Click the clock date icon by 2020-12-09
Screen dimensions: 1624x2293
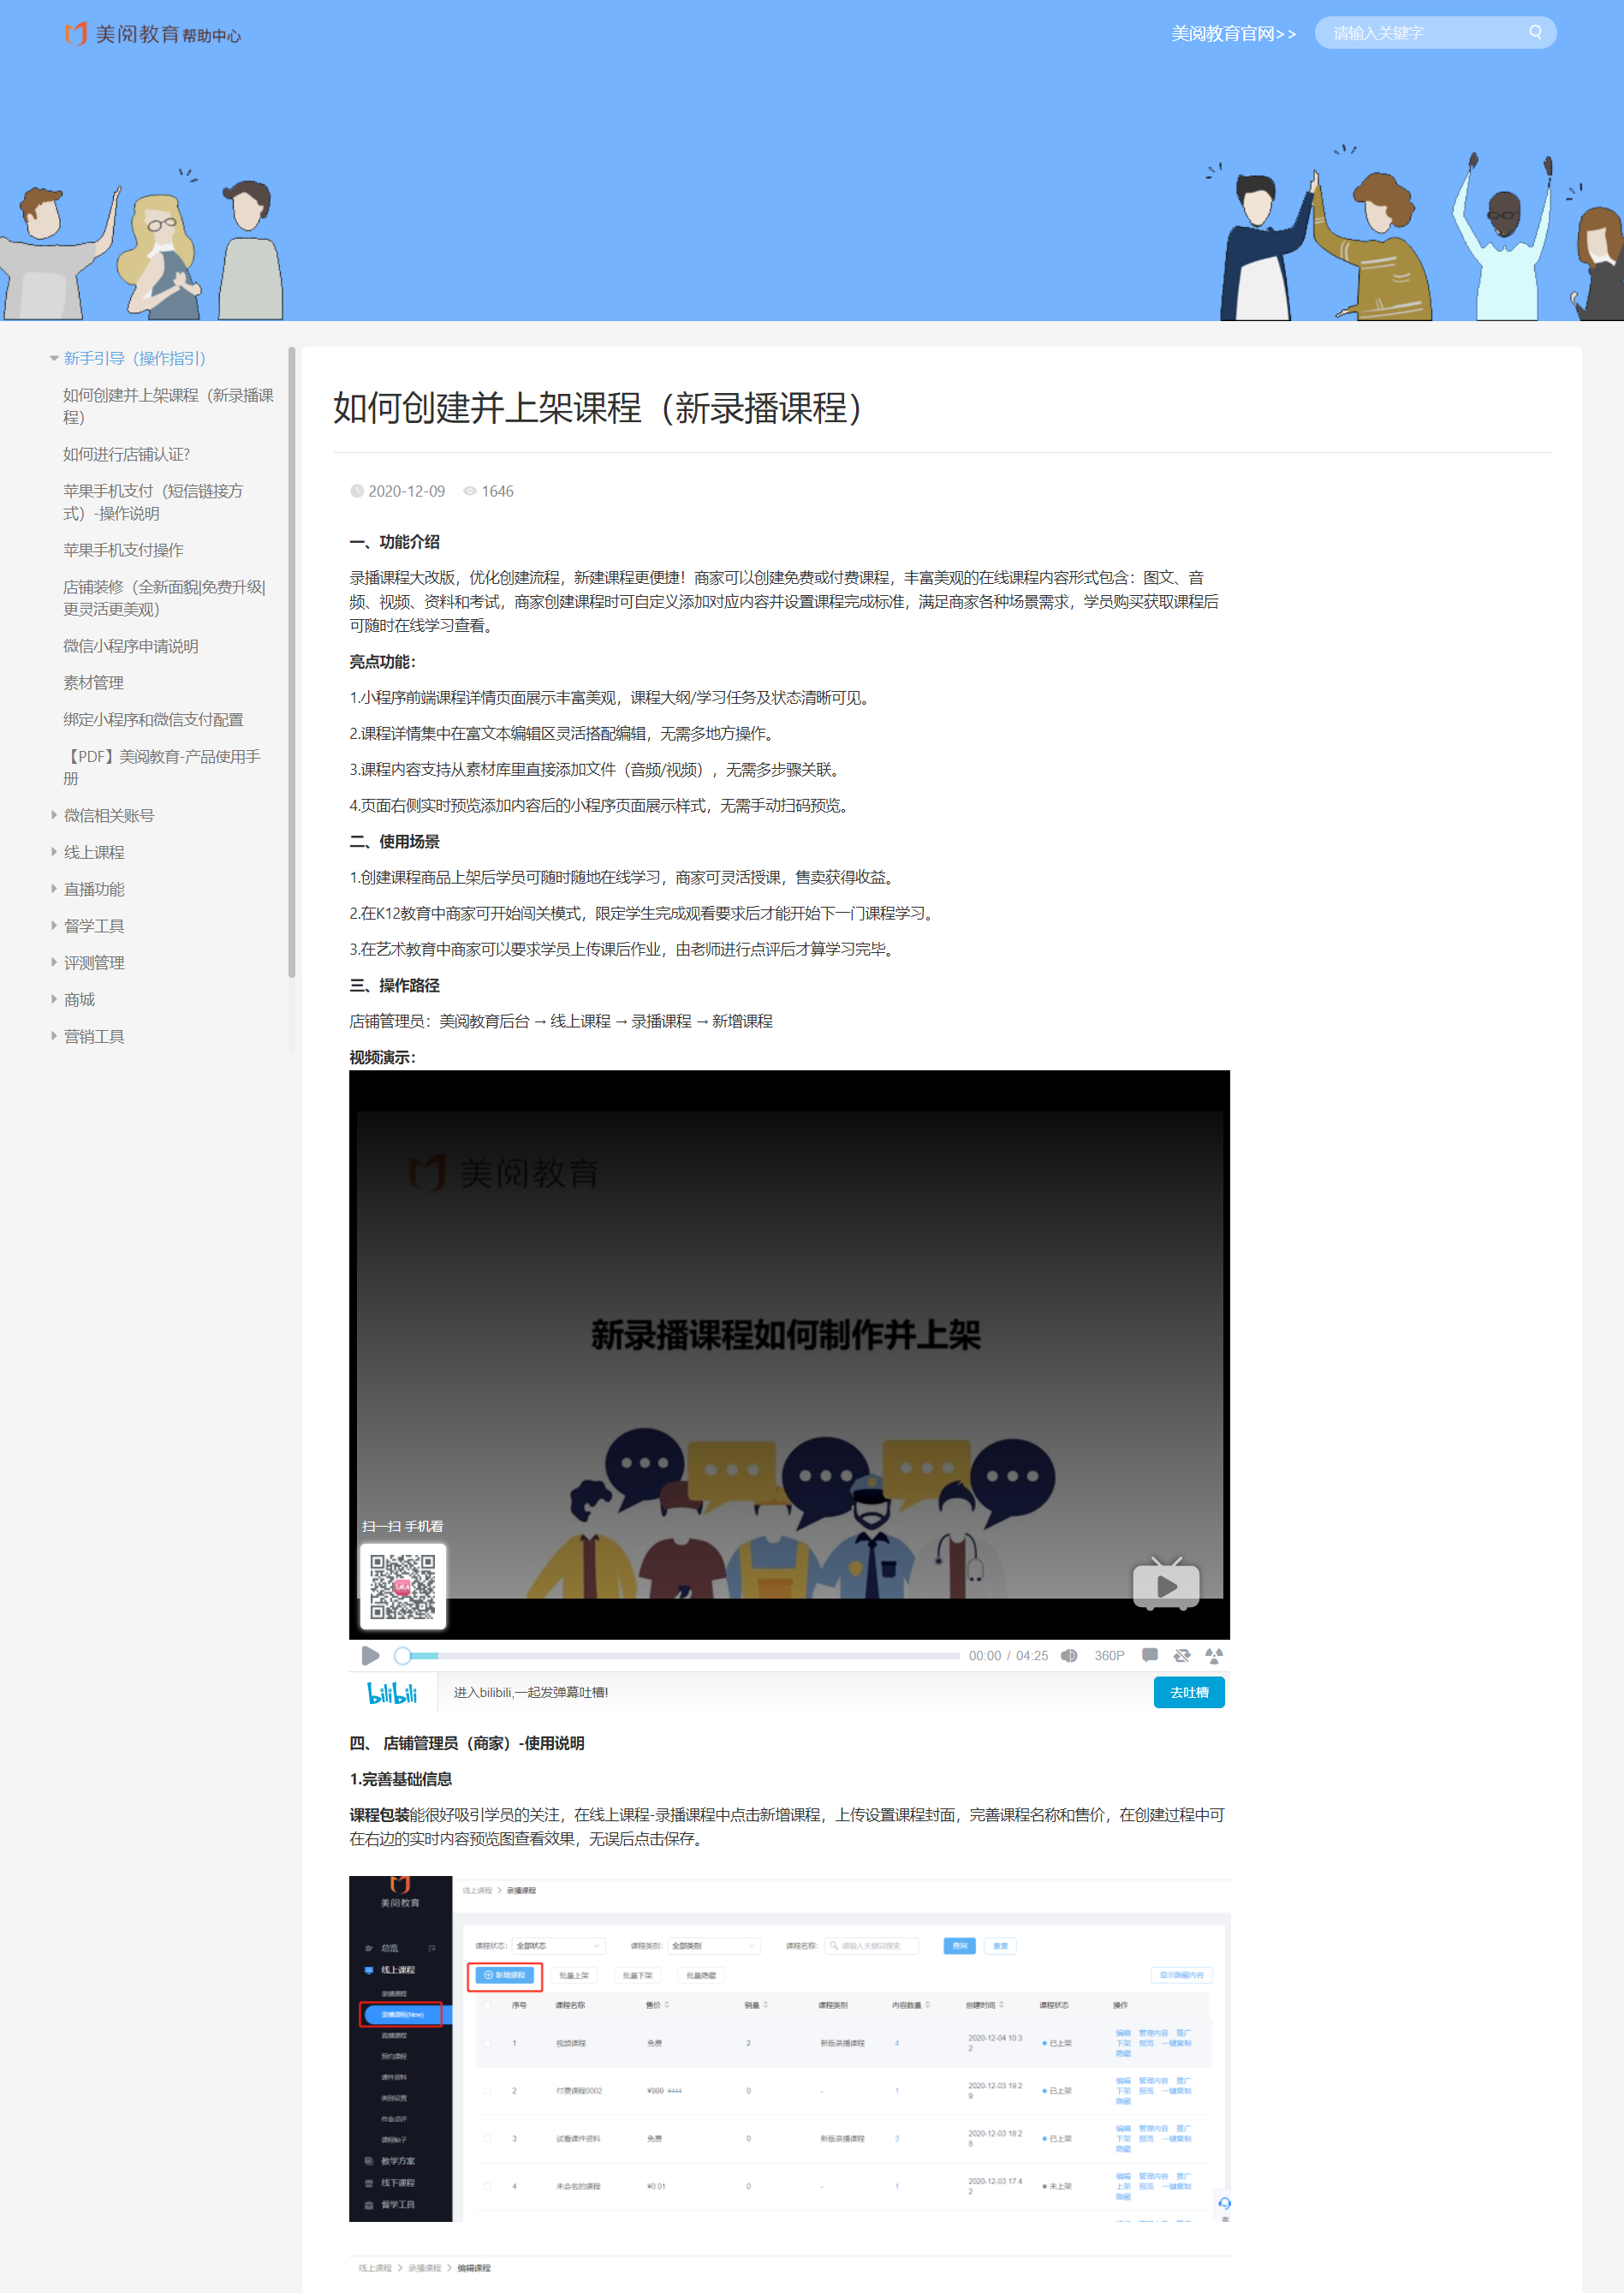point(357,491)
